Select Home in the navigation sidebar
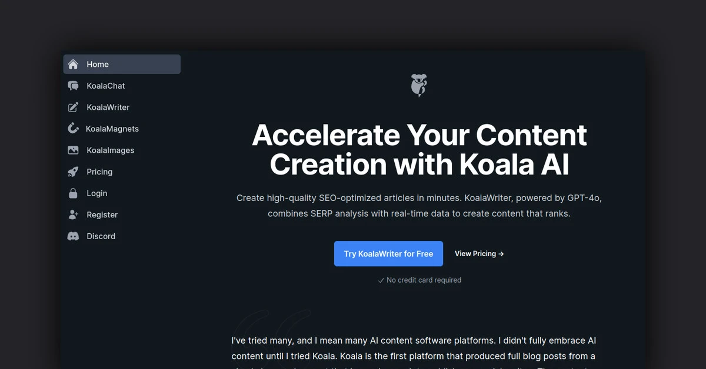The image size is (706, 369). point(98,64)
